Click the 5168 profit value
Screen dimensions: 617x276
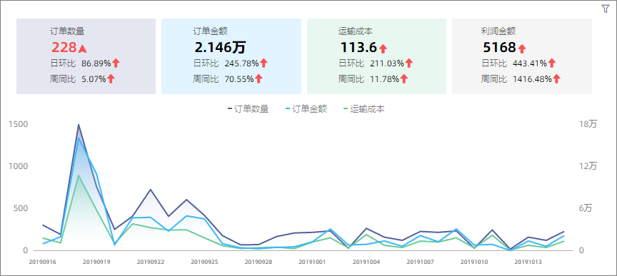(x=499, y=48)
